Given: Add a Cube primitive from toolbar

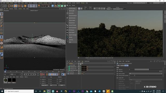Looking at the screenshot, I should point(53,6).
